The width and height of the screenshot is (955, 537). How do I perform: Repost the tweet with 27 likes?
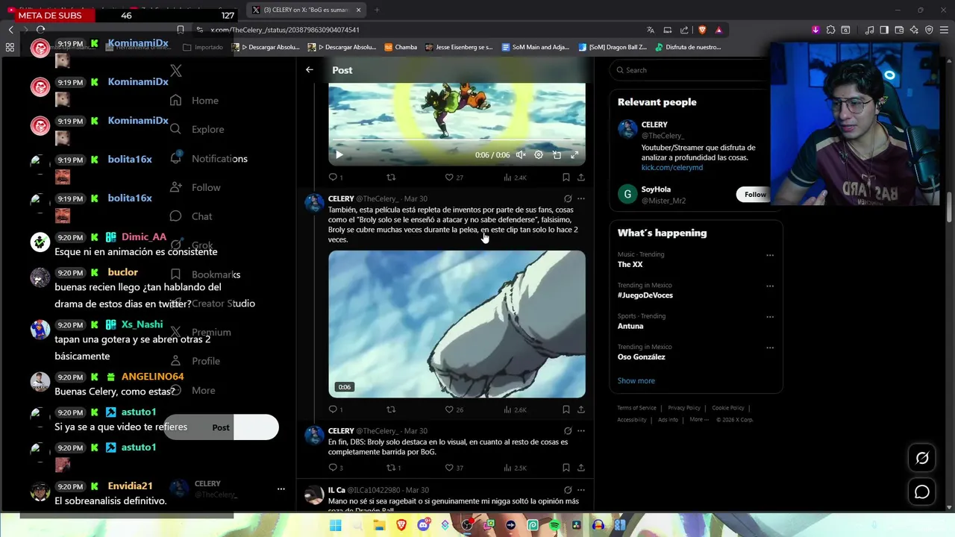click(x=390, y=177)
